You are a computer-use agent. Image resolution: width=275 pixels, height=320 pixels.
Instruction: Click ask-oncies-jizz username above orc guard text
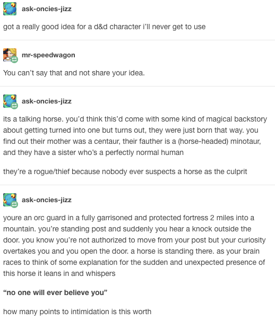click(47, 200)
